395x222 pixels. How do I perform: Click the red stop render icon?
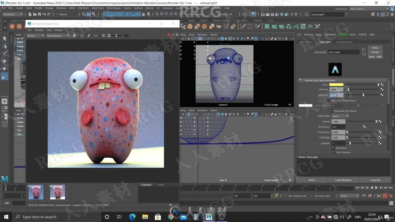169,35
